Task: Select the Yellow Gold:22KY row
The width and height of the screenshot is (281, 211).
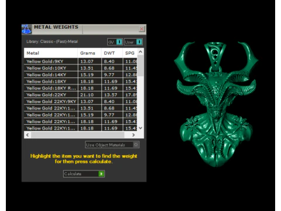Action: point(81,95)
